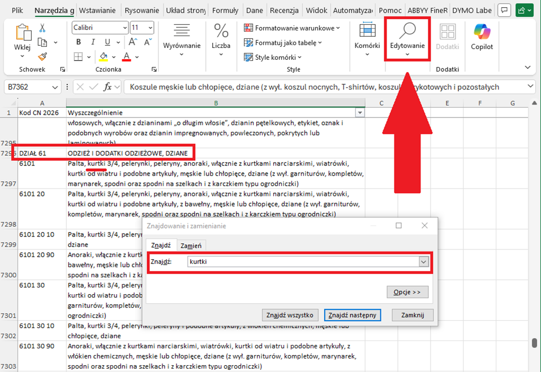The image size is (541, 372).
Task: Toggle Italic formatting
Action: click(93, 42)
